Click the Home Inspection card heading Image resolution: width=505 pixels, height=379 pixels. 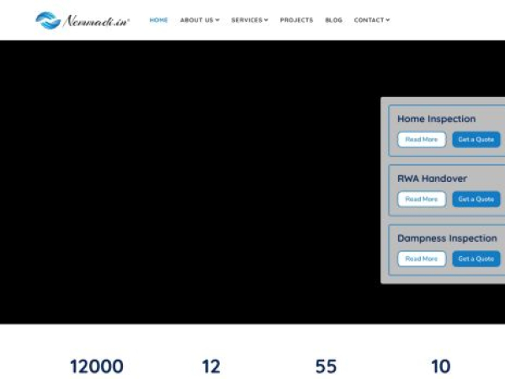point(436,119)
